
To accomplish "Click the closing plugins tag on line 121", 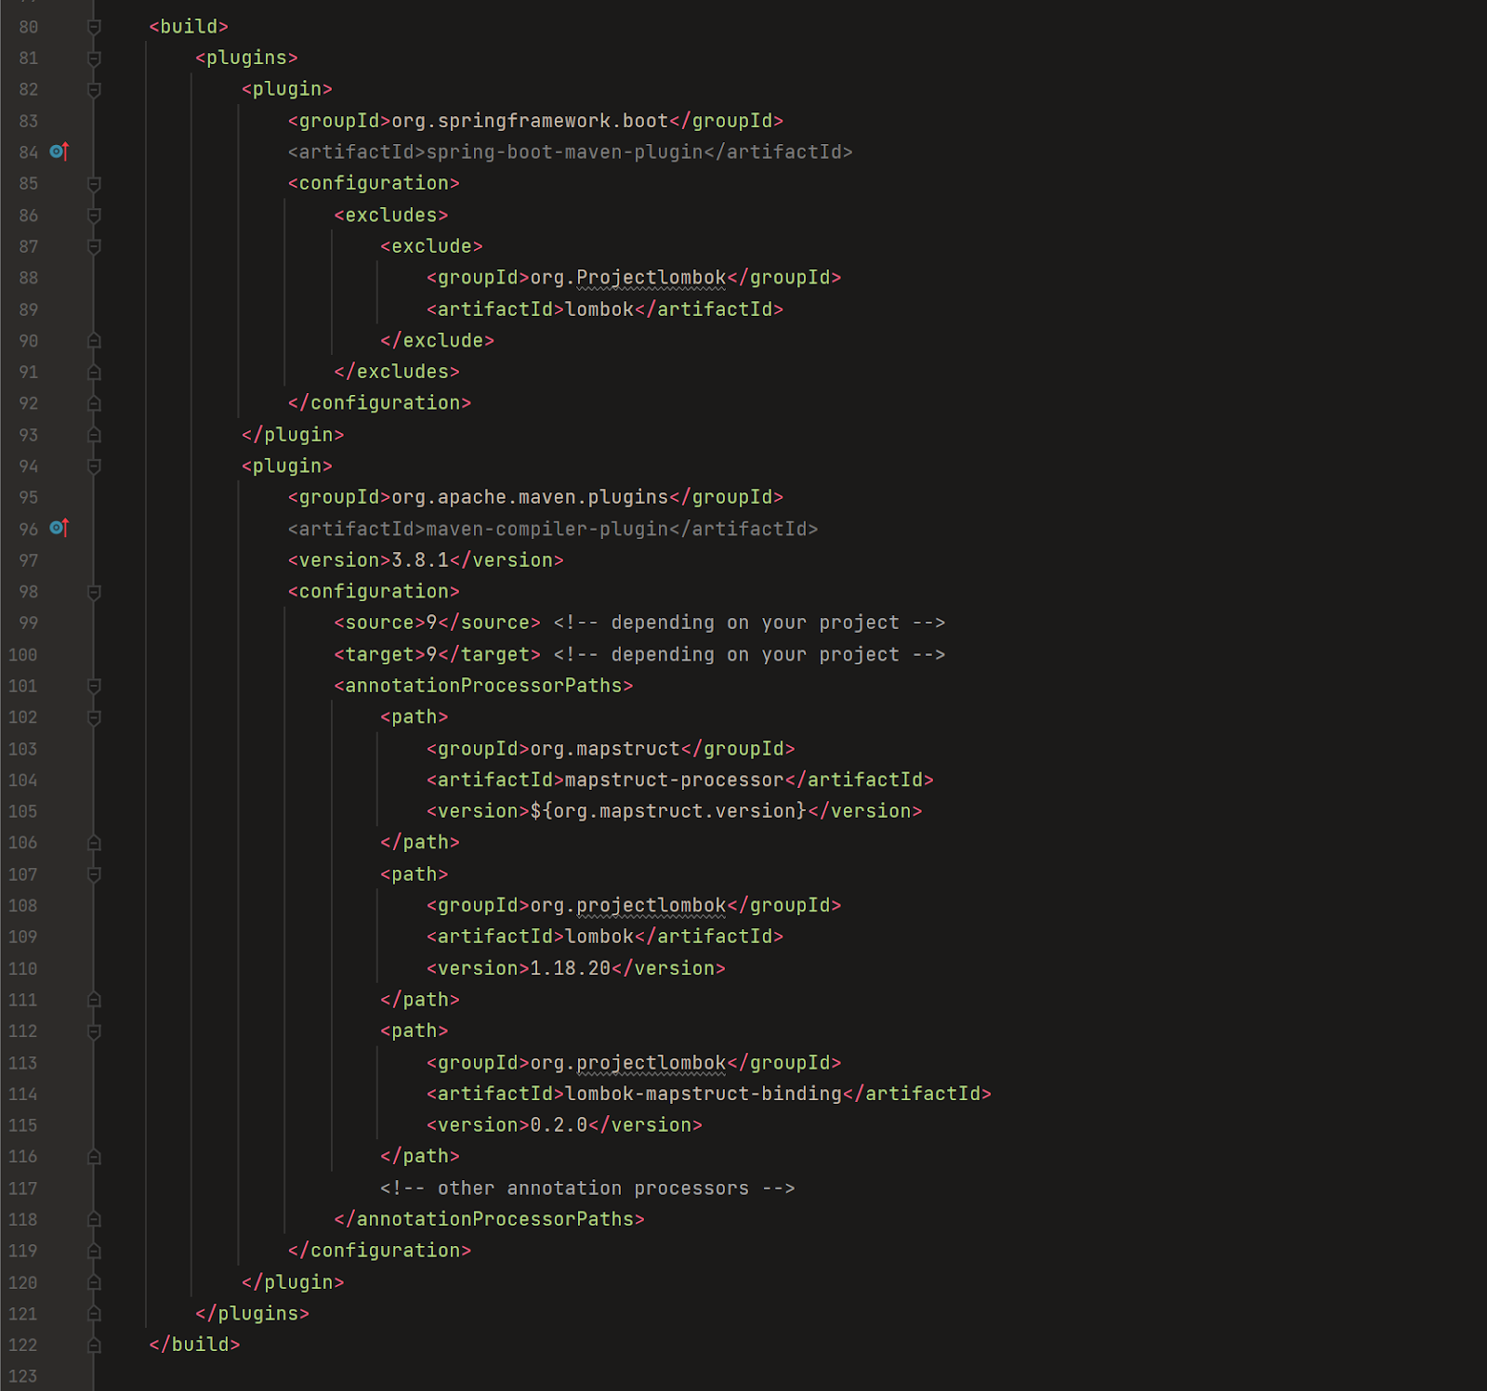I will 252,1313.
